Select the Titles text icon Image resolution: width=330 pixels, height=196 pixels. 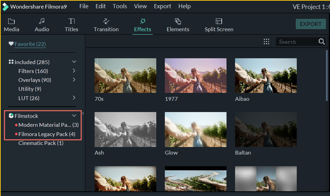coord(71,21)
